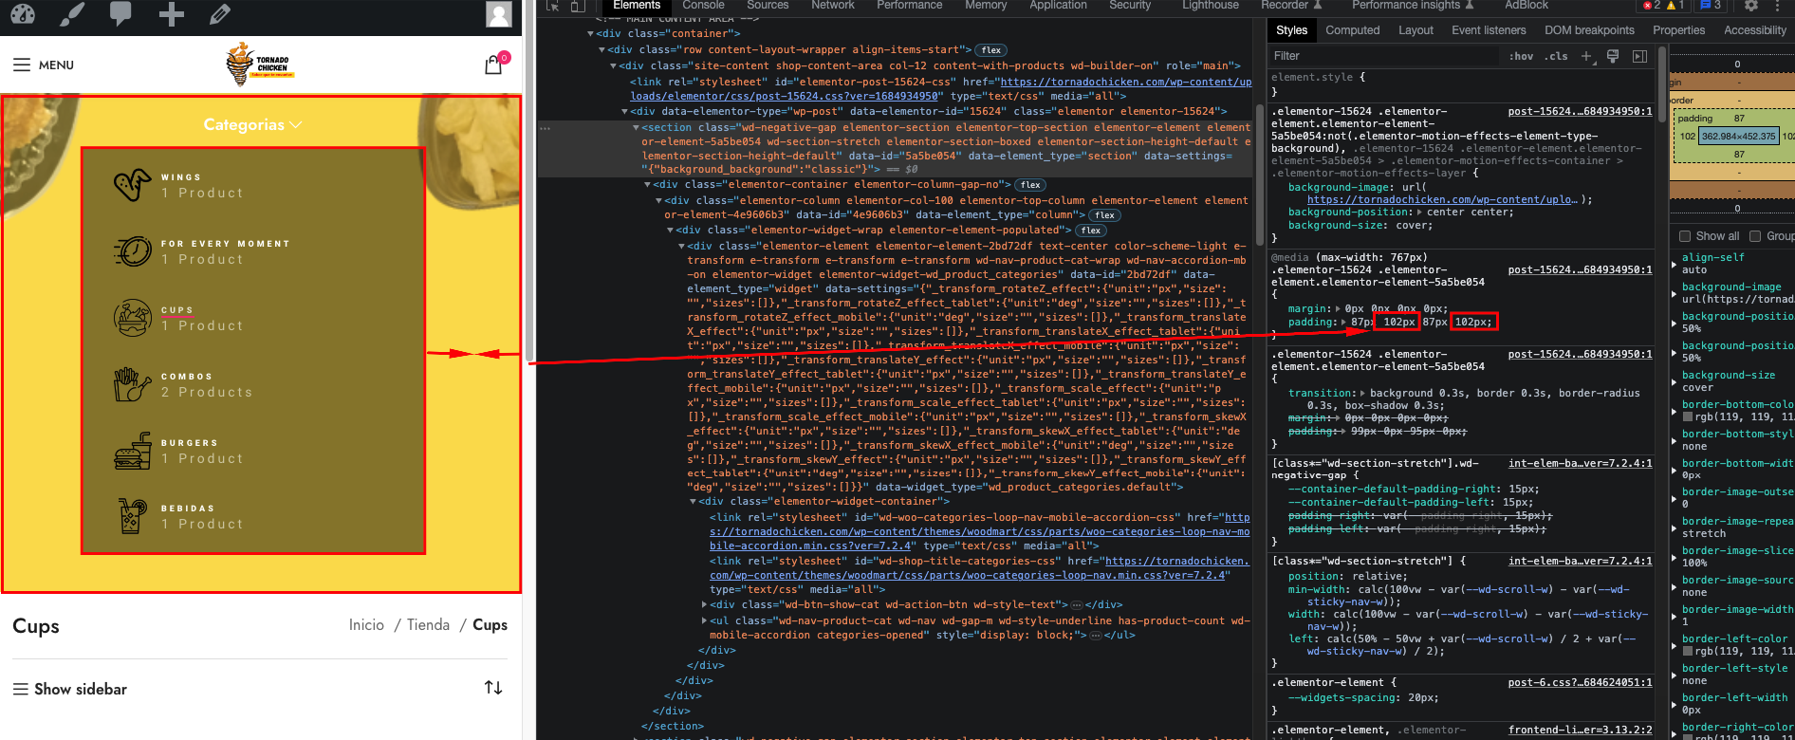Focus the Styles Filter input field

click(x=1385, y=56)
